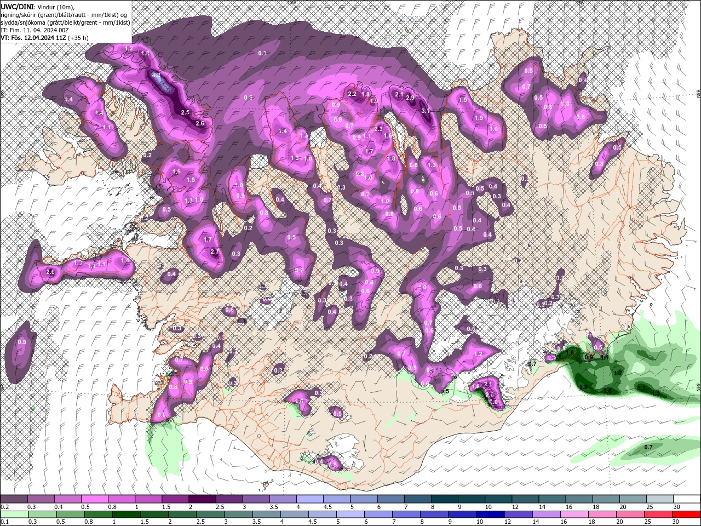The image size is (701, 526).
Task: Click the '2.9' snowfall value on the map
Action: (410, 98)
